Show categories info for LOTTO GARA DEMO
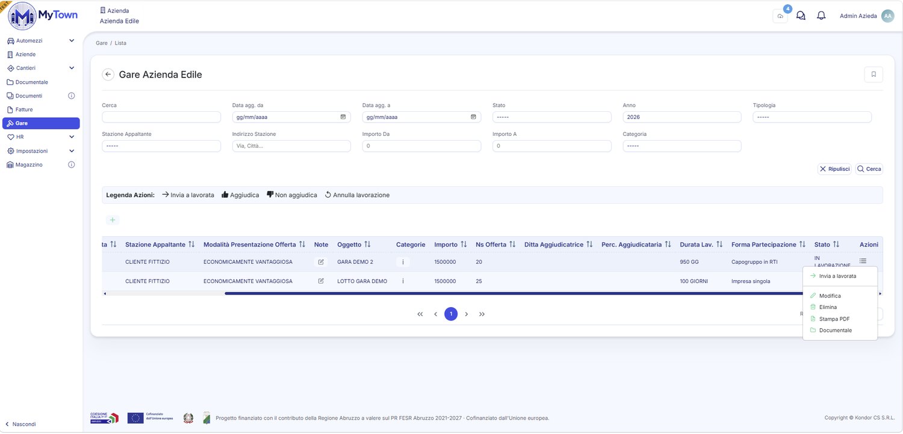Image resolution: width=903 pixels, height=434 pixels. (403, 281)
